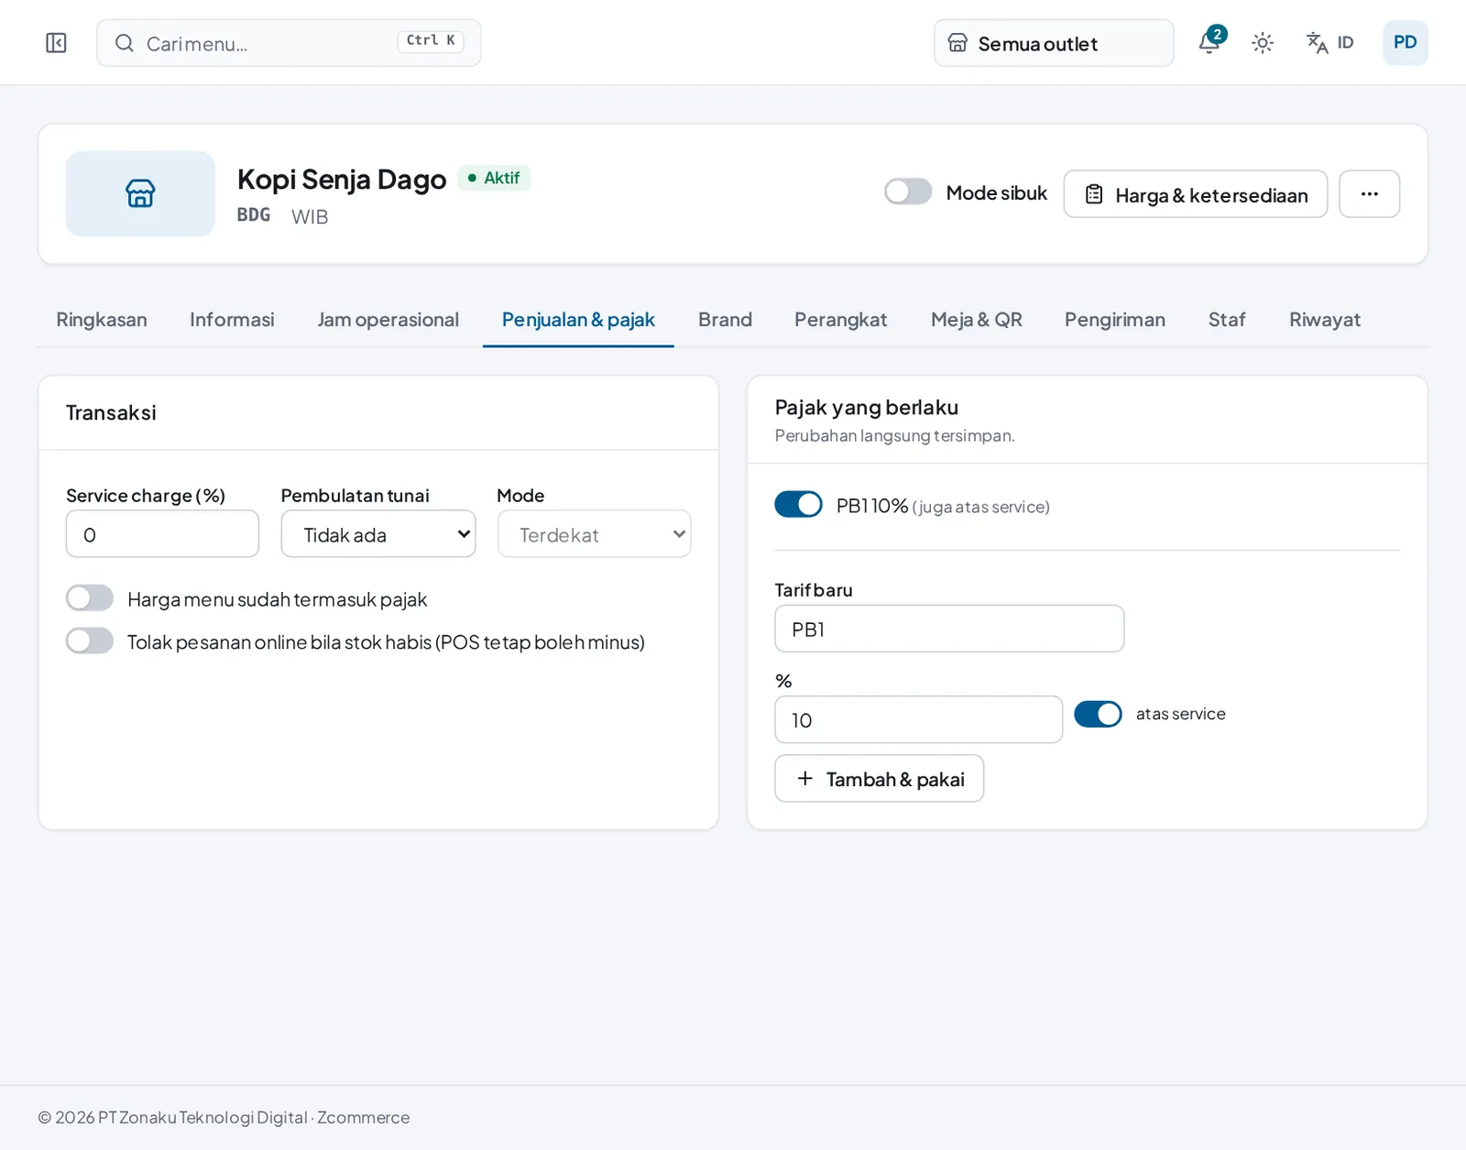
Task: Open the Mode Terdekat dropdown
Action: click(x=594, y=534)
